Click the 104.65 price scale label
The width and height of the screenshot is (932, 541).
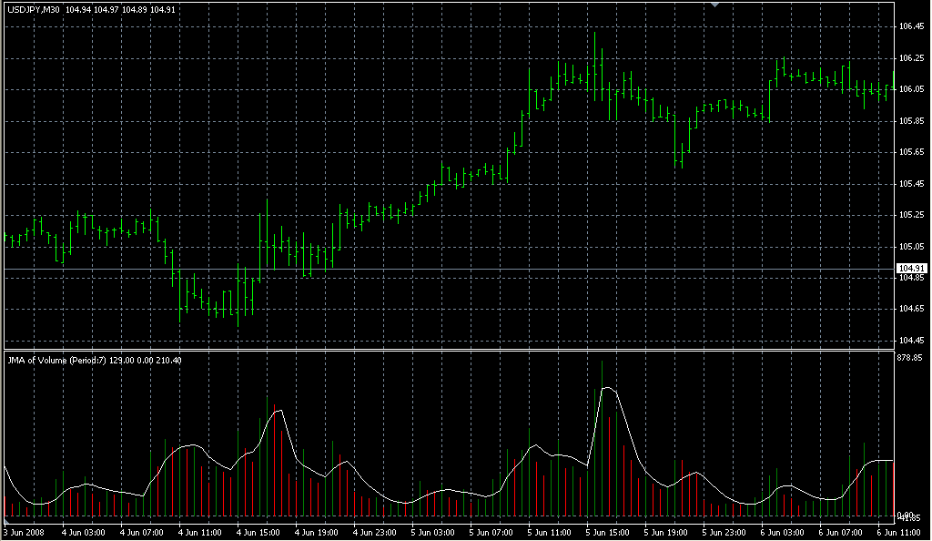click(x=911, y=309)
